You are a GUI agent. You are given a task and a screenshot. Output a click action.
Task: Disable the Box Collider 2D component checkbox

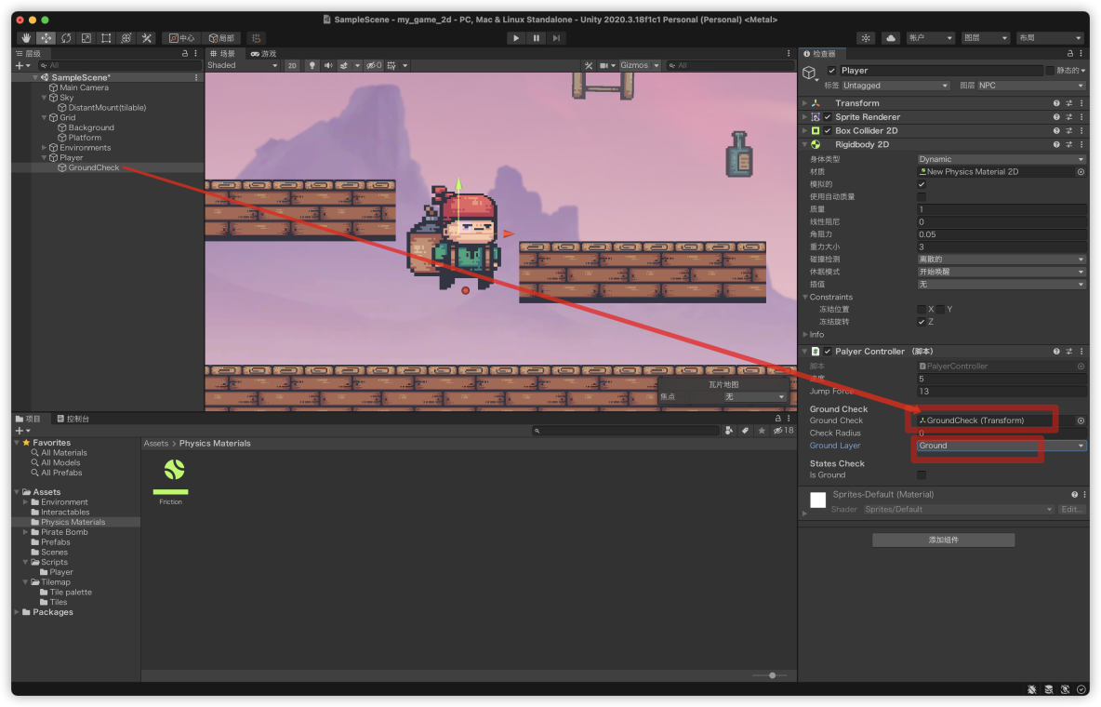click(828, 131)
